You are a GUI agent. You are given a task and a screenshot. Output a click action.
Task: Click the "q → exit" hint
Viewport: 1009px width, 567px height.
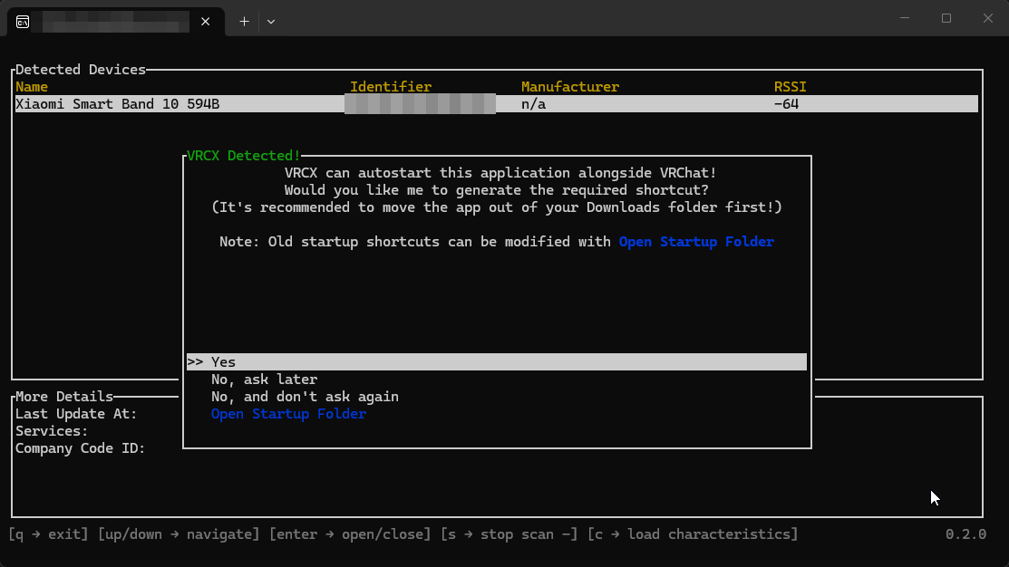coord(48,534)
